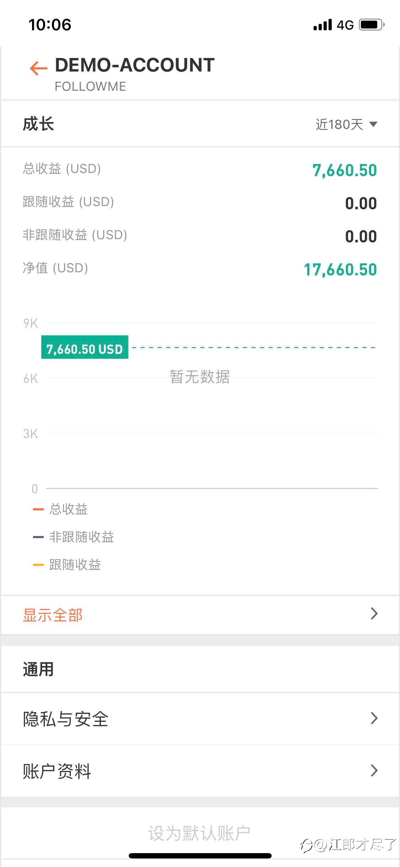Tap the DEMO-ACCOUNT title
Viewport: 400px width, 867px height.
pos(135,65)
